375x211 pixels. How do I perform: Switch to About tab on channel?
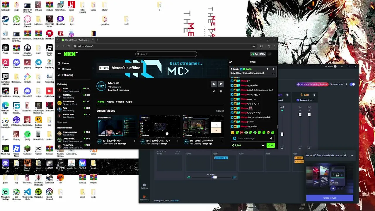tap(110, 102)
